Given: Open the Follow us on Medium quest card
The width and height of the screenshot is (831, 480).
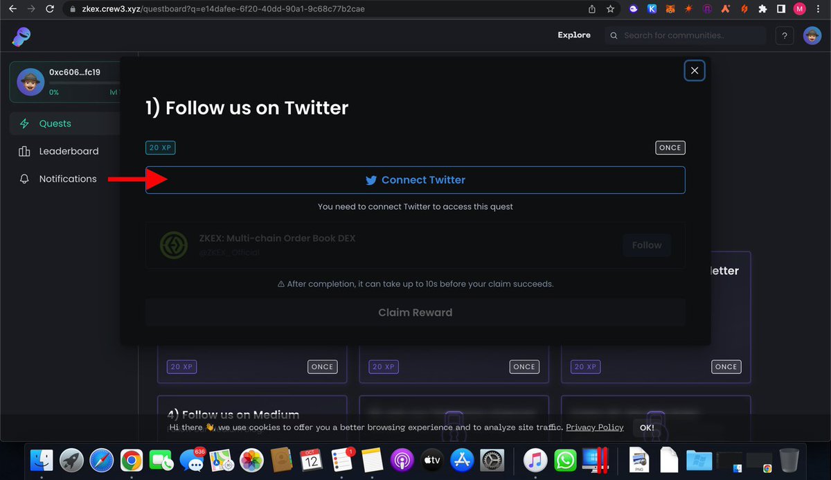Looking at the screenshot, I should pos(252,418).
